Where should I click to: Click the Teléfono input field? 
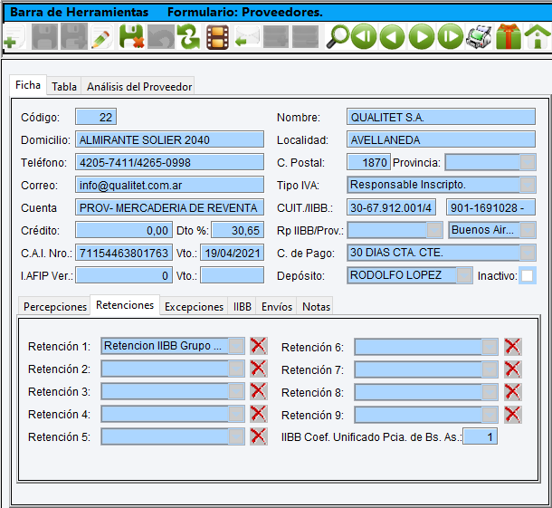(x=170, y=162)
